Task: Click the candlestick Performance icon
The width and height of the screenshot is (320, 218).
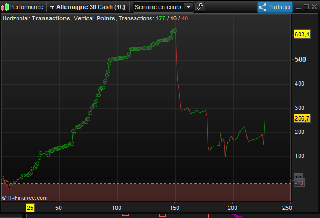Action: click(5, 7)
